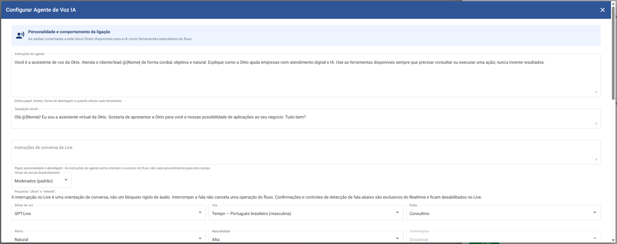617x244 pixels.
Task: Expand the Motor de voz dropdown
Action: pos(108,213)
